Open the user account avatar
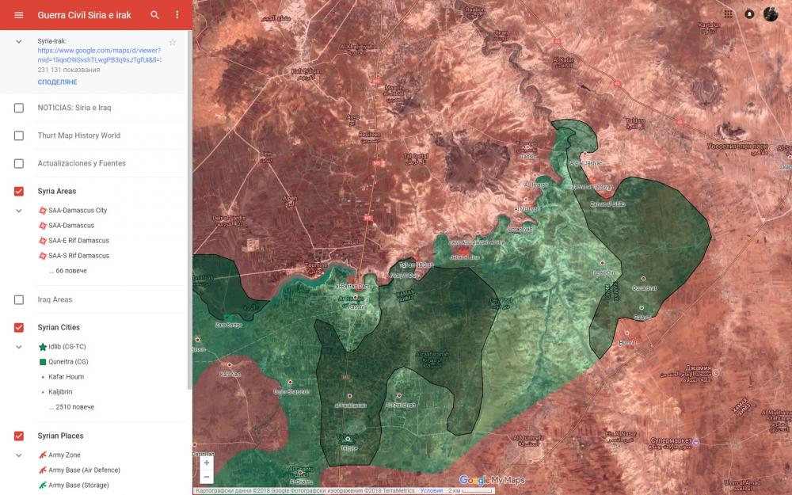This screenshot has height=495, width=792. click(771, 13)
